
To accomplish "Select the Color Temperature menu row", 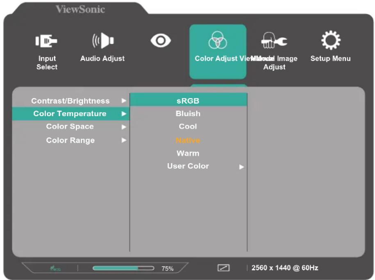I will coord(71,114).
